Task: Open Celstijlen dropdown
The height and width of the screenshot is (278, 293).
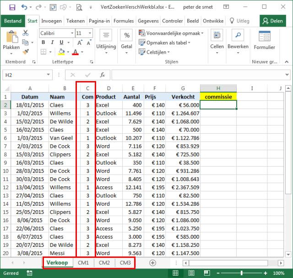Action: [x=154, y=52]
